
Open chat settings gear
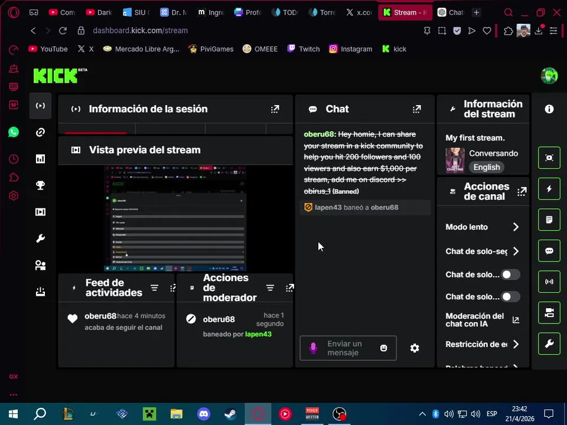[x=415, y=348]
